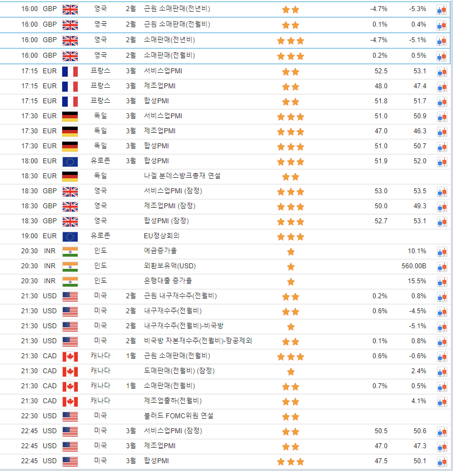The height and width of the screenshot is (471, 453).
Task: Select 불러드 FOMC위원 연설 event
Action: 178,416
